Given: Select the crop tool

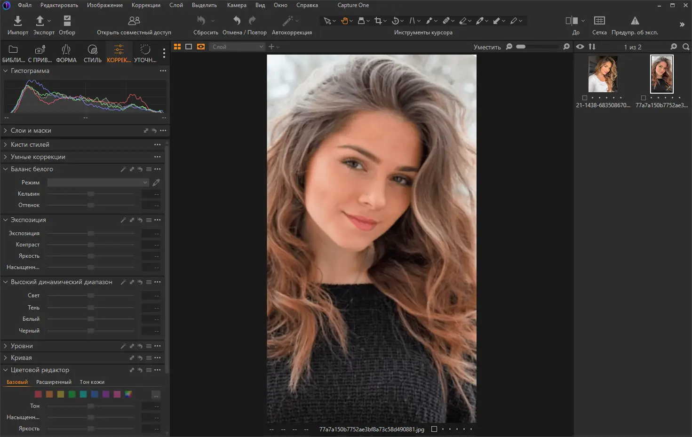Looking at the screenshot, I should point(378,21).
